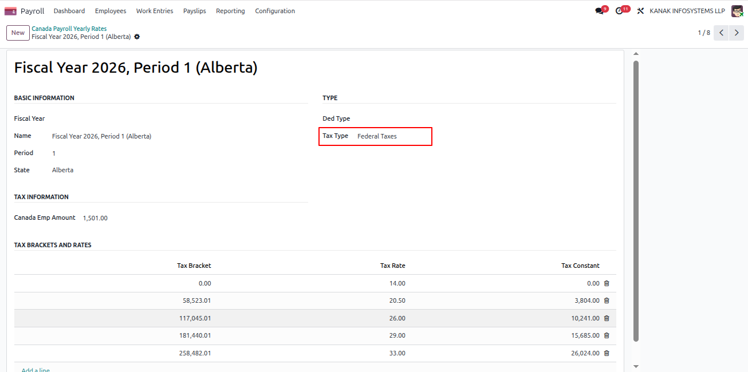Go to next record arrow
Image resolution: width=748 pixels, height=372 pixels.
coord(737,33)
